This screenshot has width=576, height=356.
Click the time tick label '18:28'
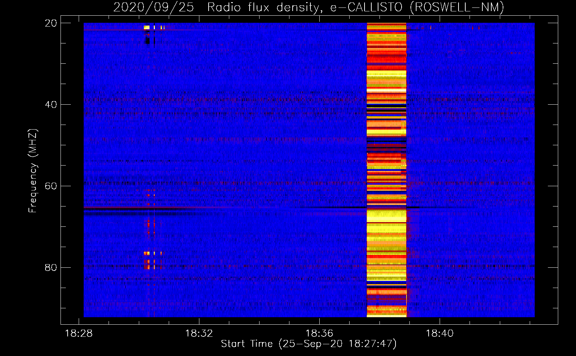(79, 333)
